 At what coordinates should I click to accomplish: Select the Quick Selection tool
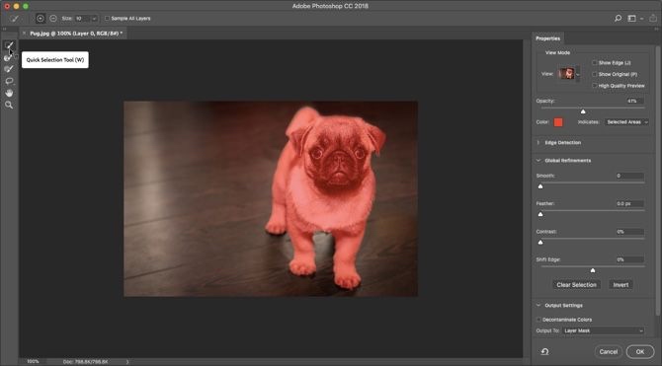9,44
